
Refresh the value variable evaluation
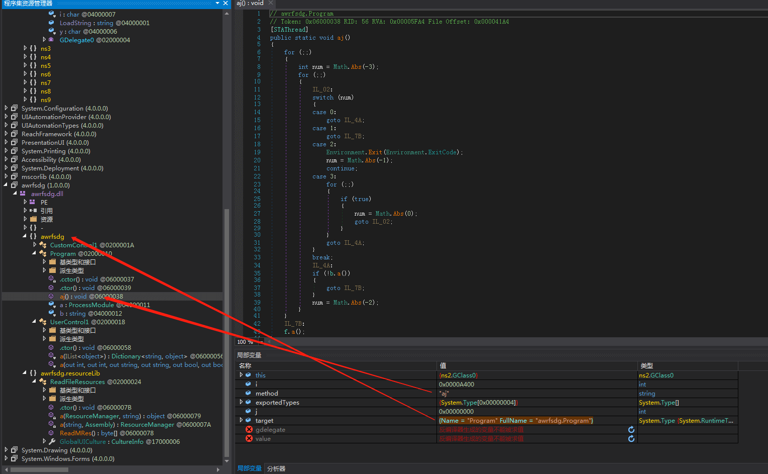[631, 438]
